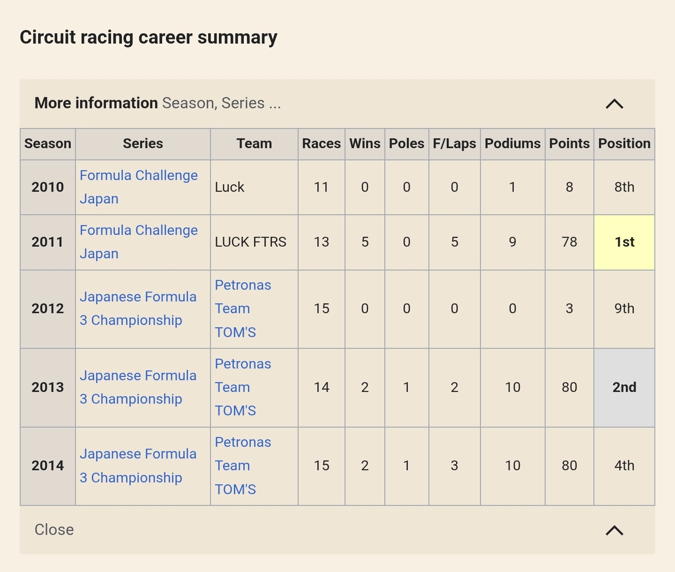Select the 2014 season cell
Screen dimensions: 675x572
click(x=48, y=466)
